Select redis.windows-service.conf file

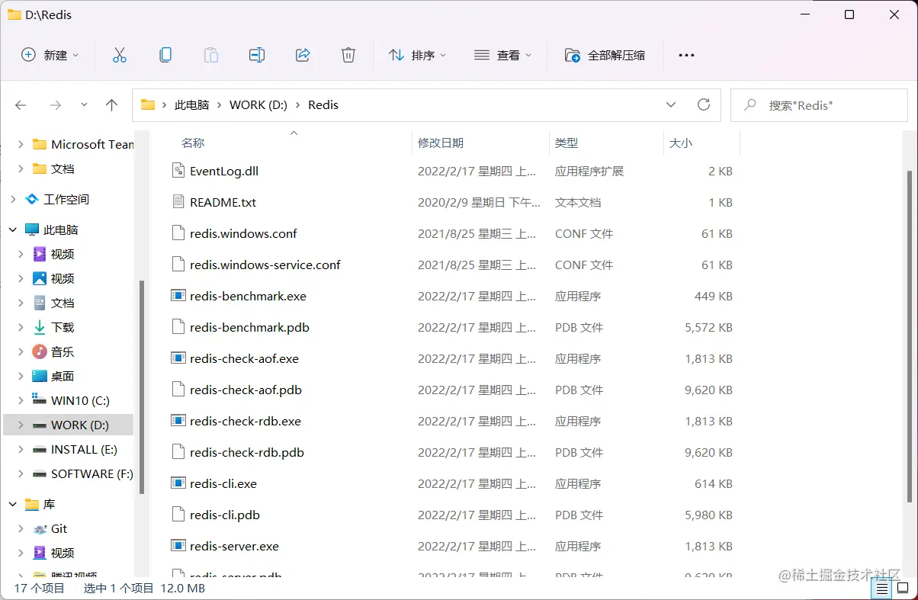click(265, 265)
